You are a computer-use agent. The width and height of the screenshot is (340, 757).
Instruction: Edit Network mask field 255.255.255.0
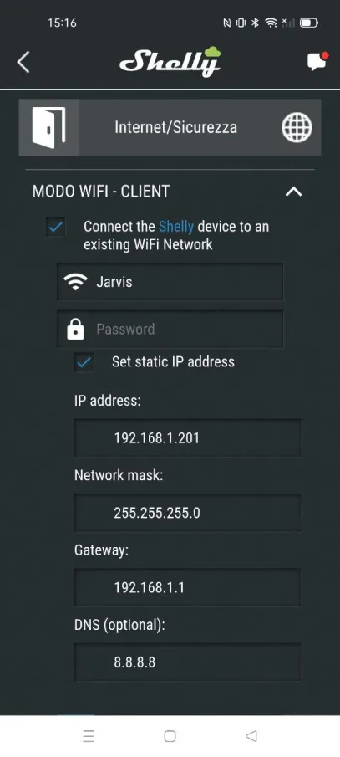pyautogui.click(x=188, y=513)
